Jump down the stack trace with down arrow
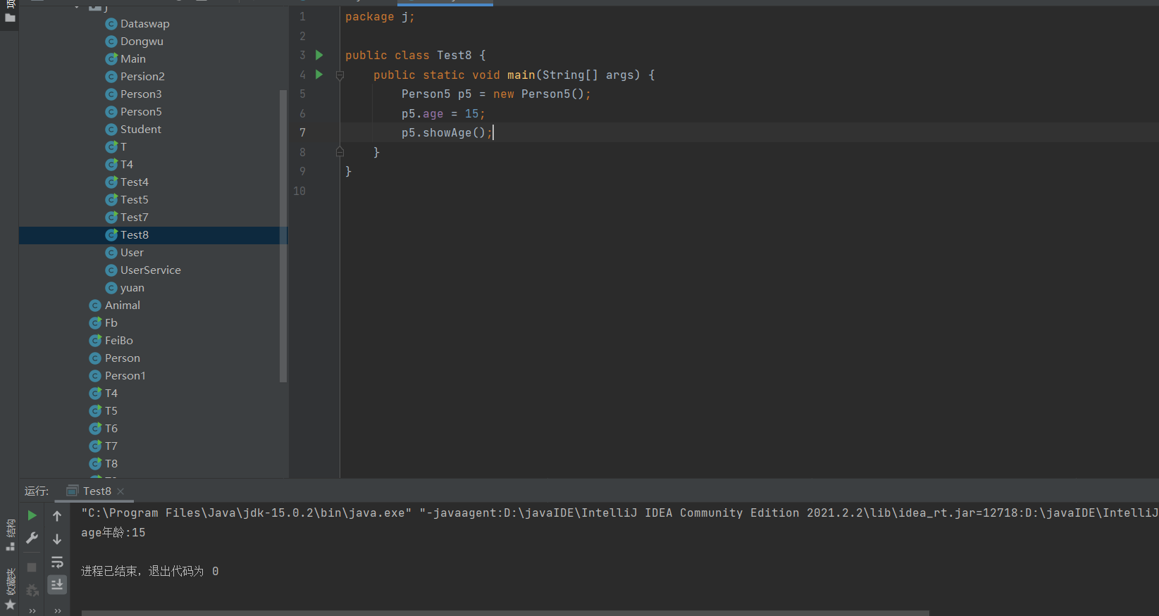Image resolution: width=1159 pixels, height=616 pixels. coord(57,539)
